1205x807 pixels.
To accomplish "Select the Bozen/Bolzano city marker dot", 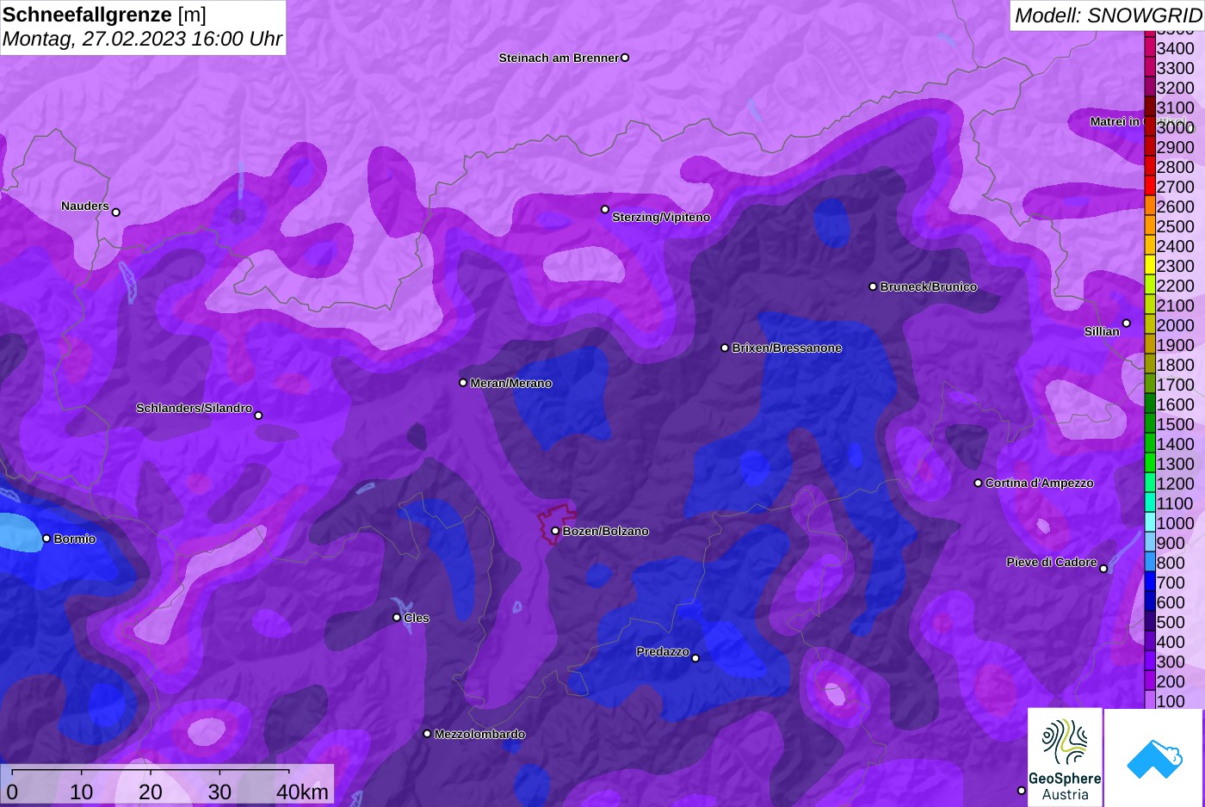I will 555,531.
